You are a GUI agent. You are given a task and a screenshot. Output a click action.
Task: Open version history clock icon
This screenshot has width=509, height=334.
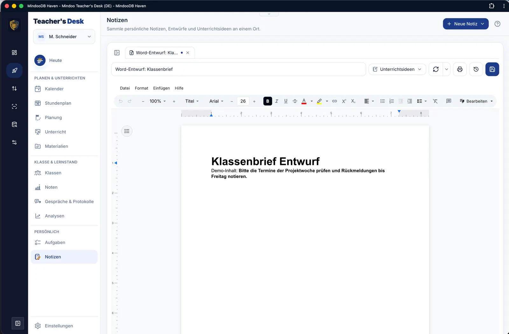pos(476,69)
